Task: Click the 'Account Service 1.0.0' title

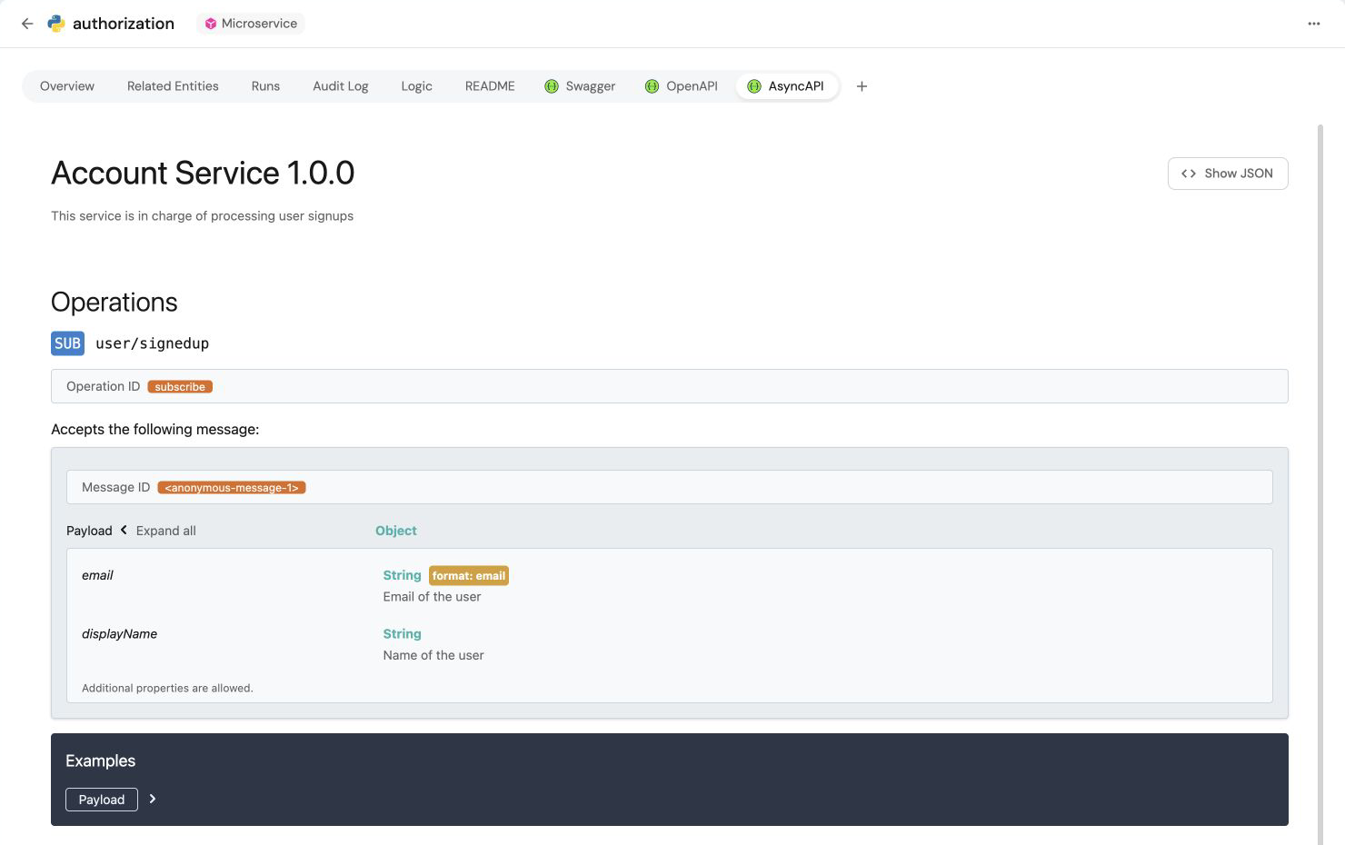Action: pyautogui.click(x=203, y=173)
